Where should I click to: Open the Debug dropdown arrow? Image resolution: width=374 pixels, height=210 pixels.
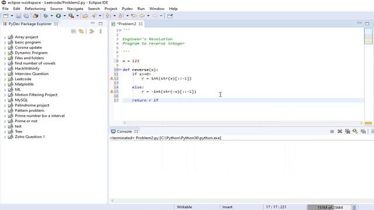pyautogui.click(x=51, y=16)
